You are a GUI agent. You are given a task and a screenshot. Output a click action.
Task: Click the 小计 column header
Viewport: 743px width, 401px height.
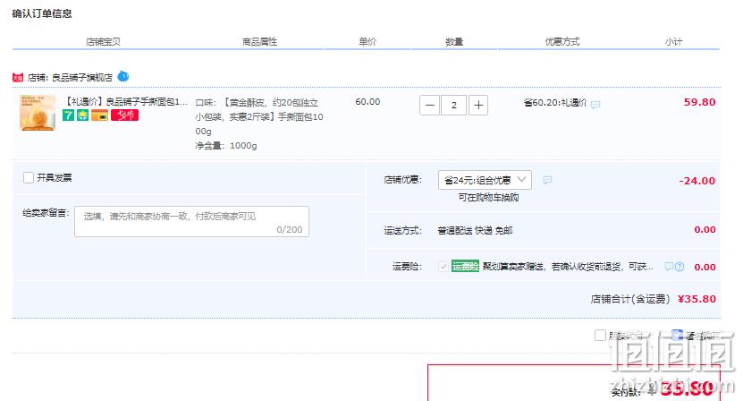click(x=673, y=42)
